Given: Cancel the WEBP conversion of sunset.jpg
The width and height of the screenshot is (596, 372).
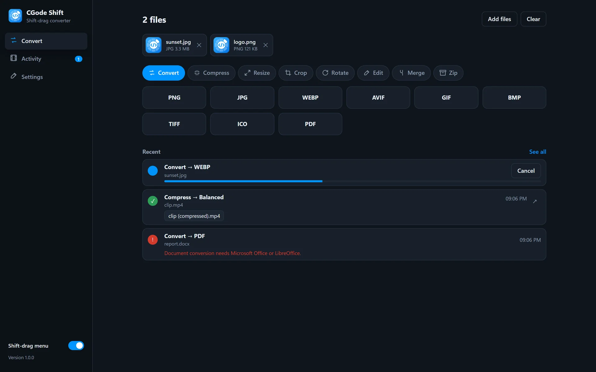Looking at the screenshot, I should [x=526, y=171].
